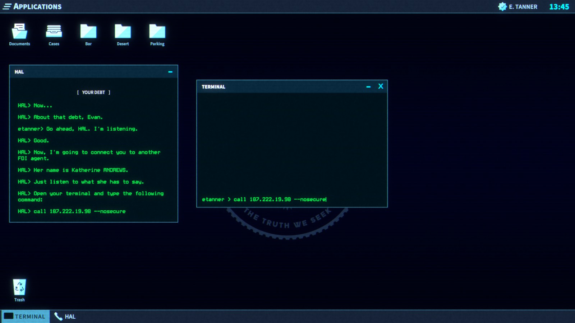Close the Terminal window
The width and height of the screenshot is (575, 323).
(x=381, y=86)
